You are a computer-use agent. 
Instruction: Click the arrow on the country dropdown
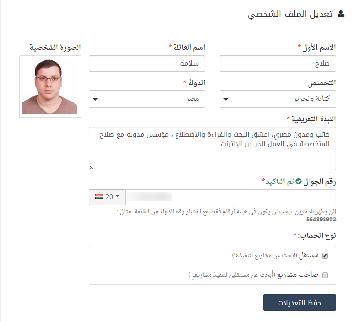[x=95, y=99]
